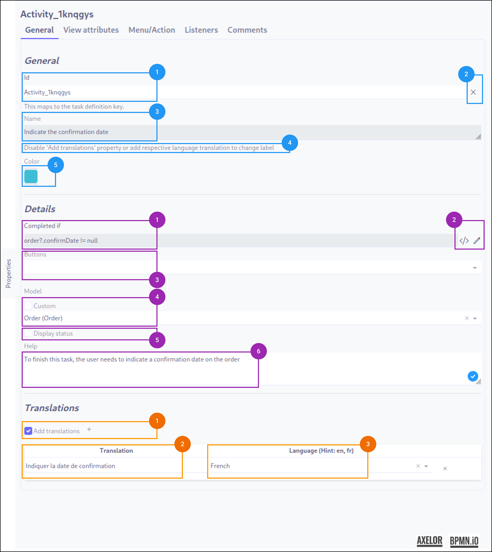
Task: Clear the Id field with the X icon
Action: (473, 92)
